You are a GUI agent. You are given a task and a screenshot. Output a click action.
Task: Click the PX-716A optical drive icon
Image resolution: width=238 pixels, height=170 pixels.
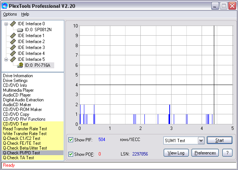(x=20, y=65)
